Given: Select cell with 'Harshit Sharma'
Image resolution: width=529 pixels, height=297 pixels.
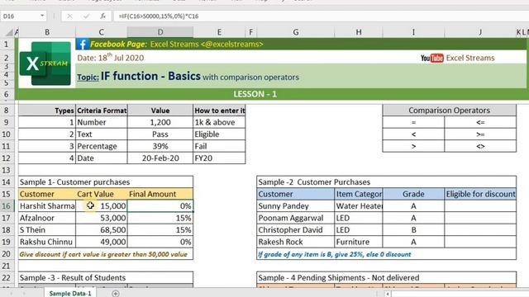Looking at the screenshot, I should [x=47, y=206].
